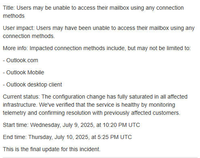200x158 pixels.
Task: Click the 'Current status:' label
Action: click(21, 97)
